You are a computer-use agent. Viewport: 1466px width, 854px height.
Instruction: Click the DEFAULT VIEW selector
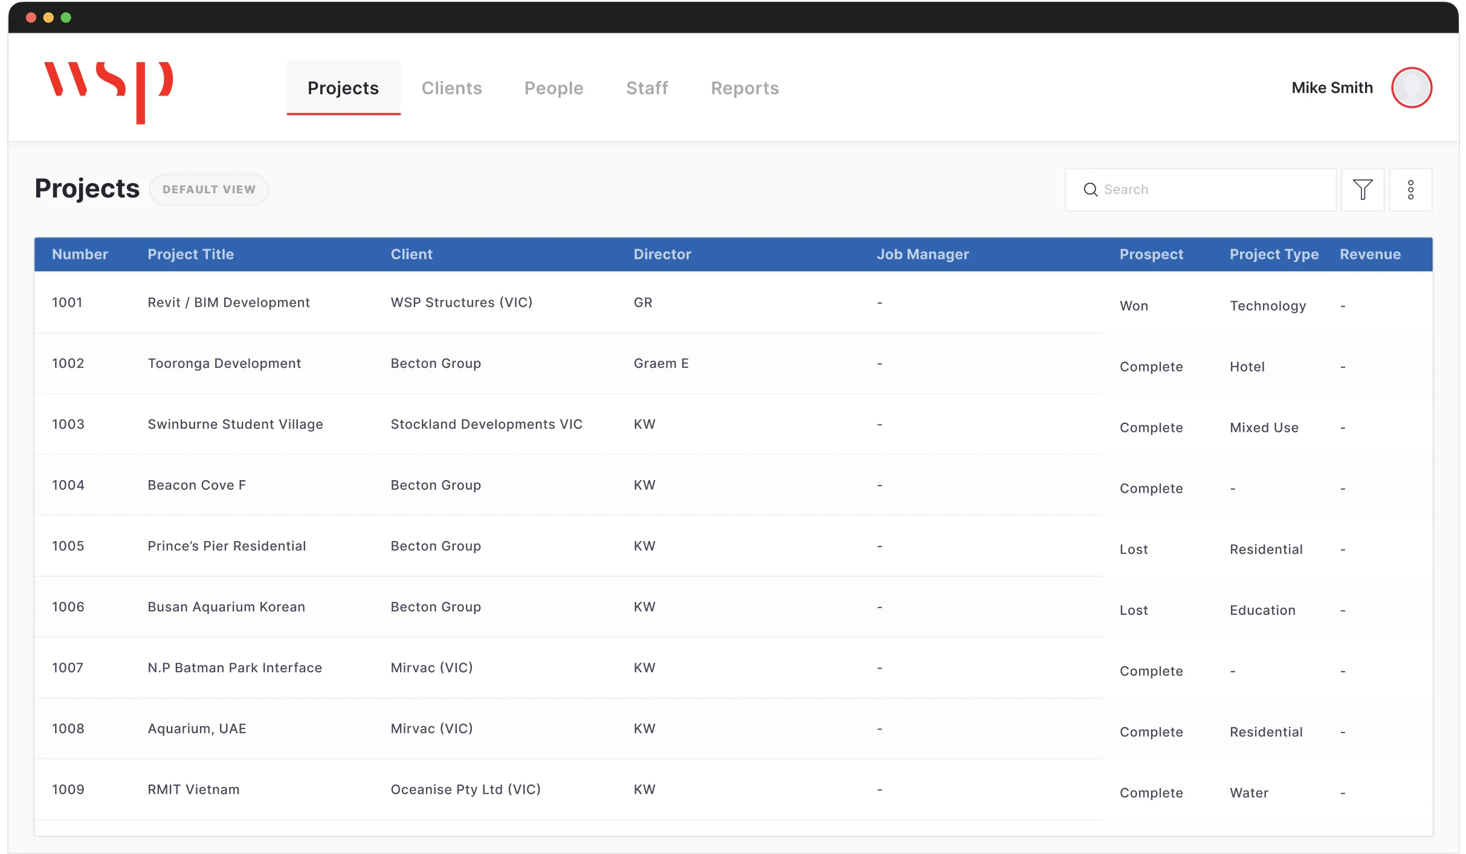pos(209,189)
